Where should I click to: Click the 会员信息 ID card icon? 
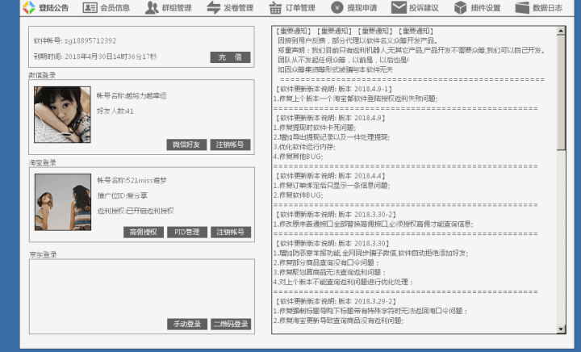click(x=90, y=7)
